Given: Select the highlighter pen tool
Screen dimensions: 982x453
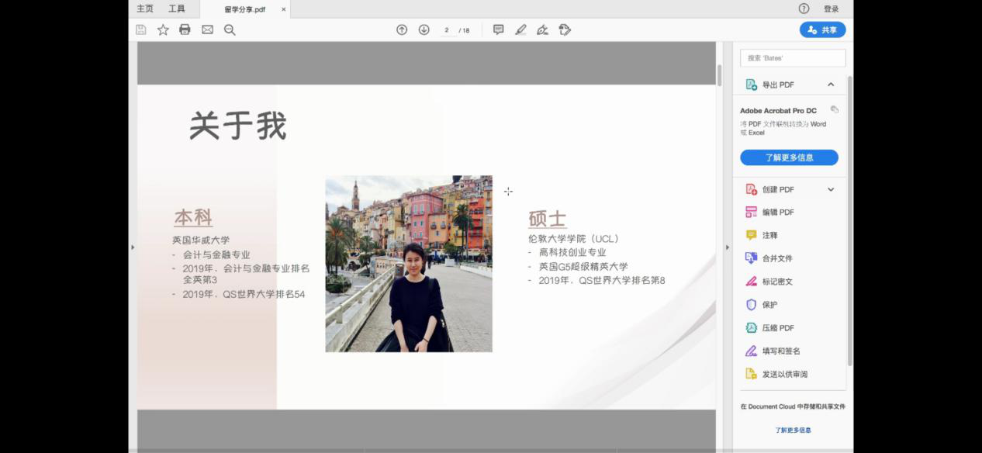Looking at the screenshot, I should (520, 29).
